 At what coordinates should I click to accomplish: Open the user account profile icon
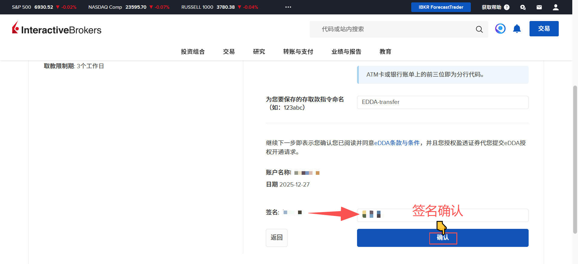point(556,7)
